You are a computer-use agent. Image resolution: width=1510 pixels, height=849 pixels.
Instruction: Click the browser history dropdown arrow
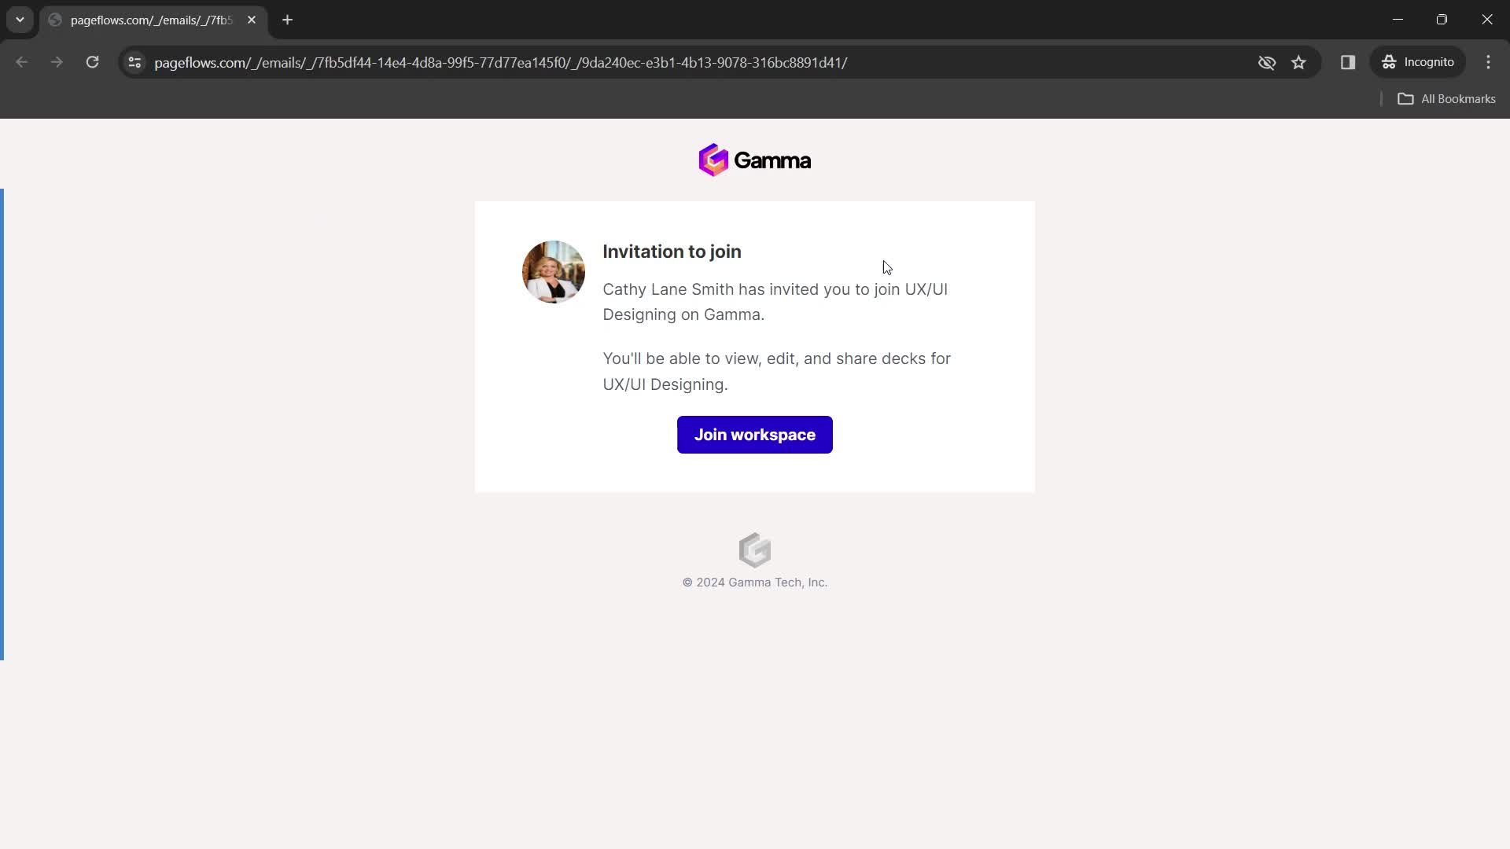(x=19, y=20)
